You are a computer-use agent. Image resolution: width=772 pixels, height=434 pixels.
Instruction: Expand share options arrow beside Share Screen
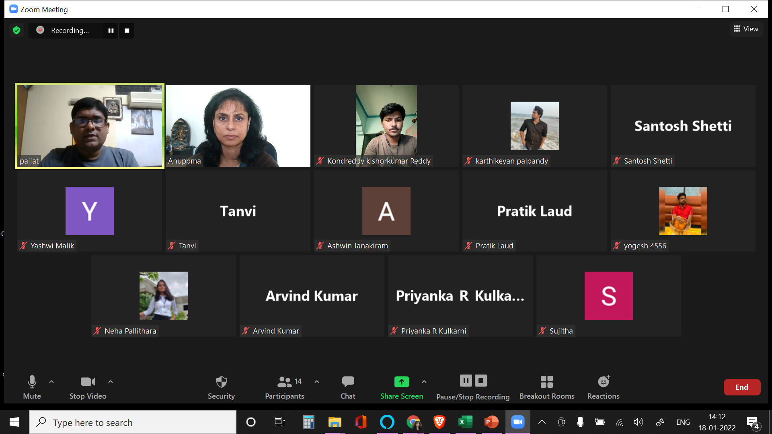coord(424,381)
